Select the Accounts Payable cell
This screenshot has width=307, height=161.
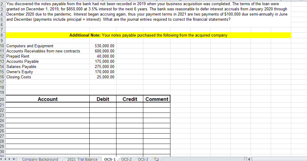[x=48, y=61]
